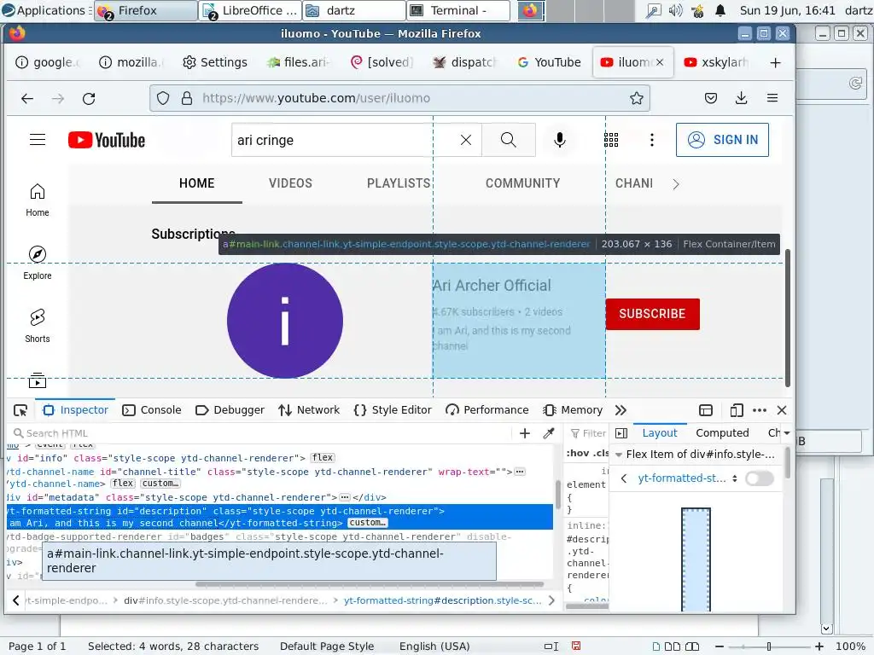Start voice search with the microphone icon

pos(560,140)
